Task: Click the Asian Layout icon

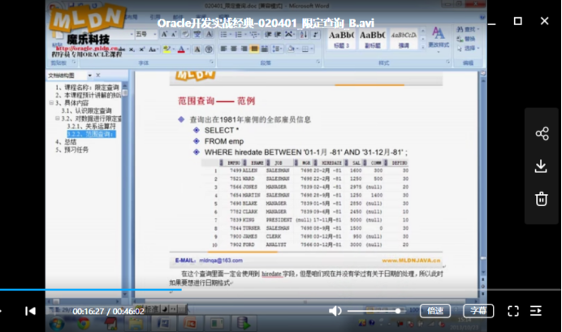Action: click(289, 34)
